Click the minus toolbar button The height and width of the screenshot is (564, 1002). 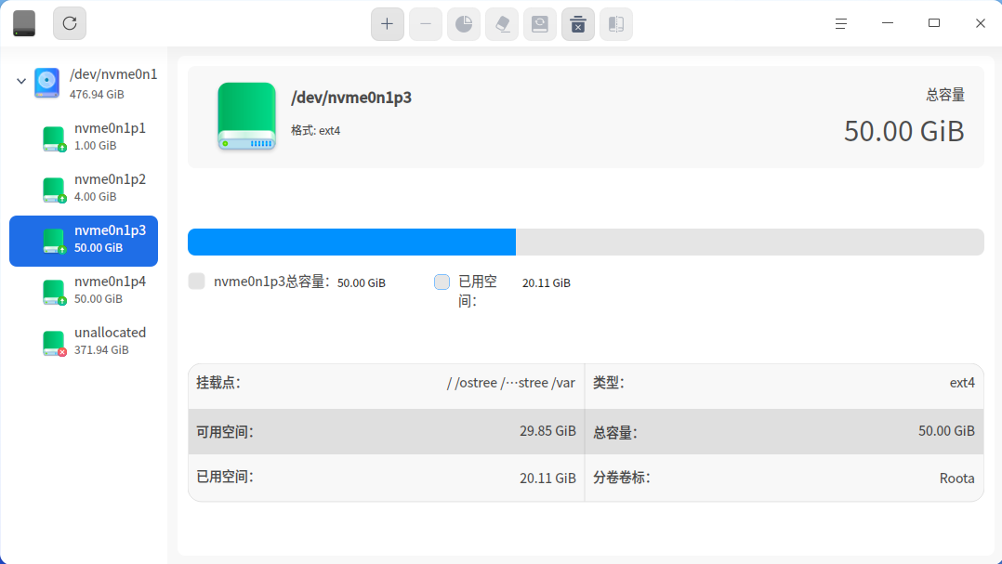tap(426, 24)
